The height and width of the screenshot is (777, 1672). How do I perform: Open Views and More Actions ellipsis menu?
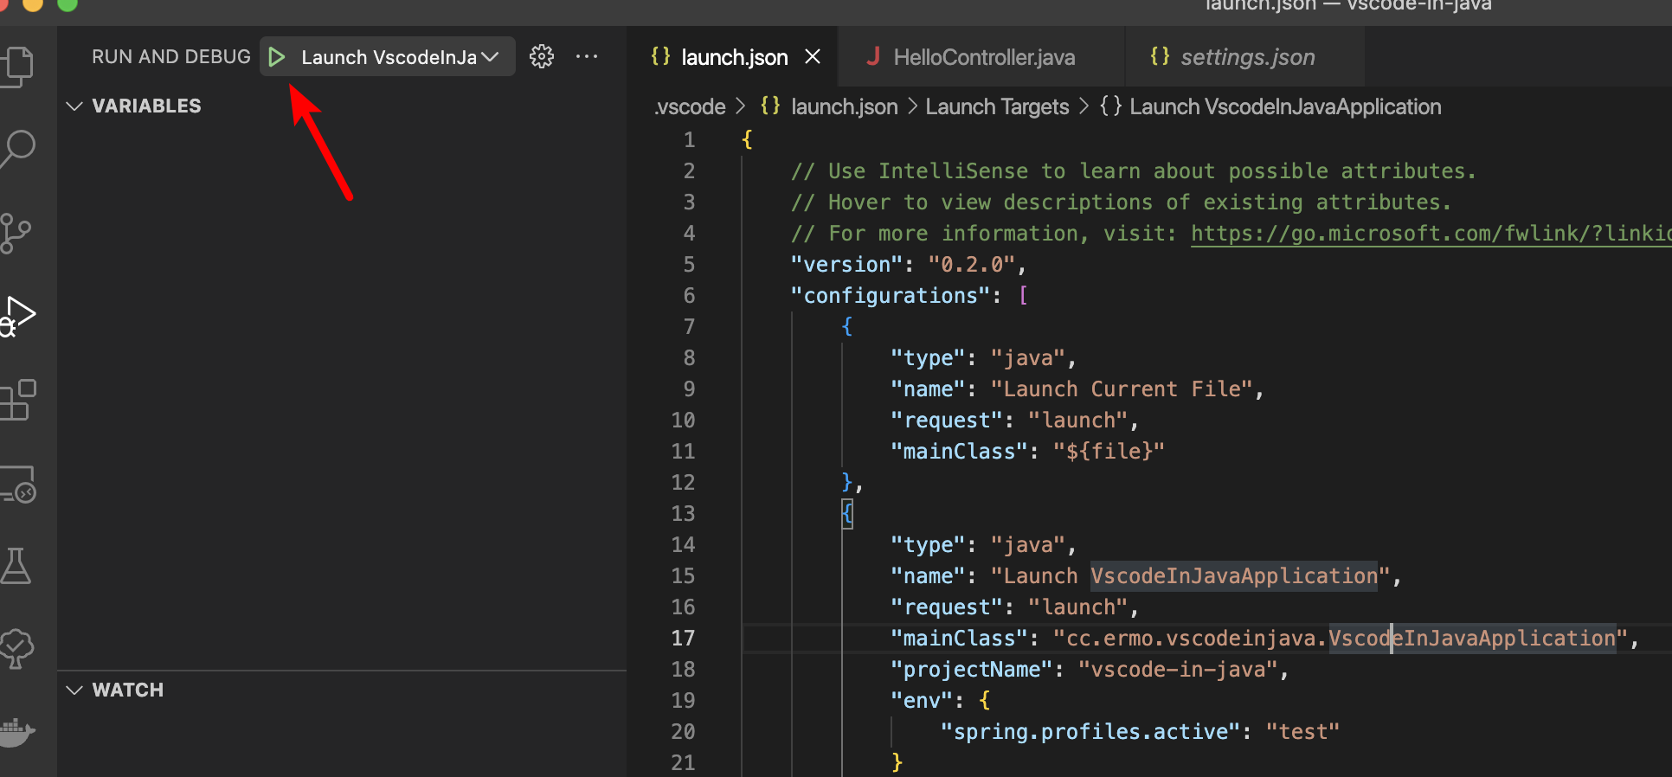587,57
